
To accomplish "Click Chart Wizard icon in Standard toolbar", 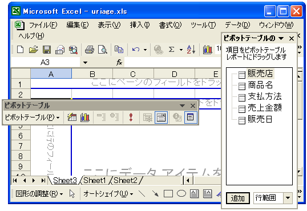I will 208,50.
